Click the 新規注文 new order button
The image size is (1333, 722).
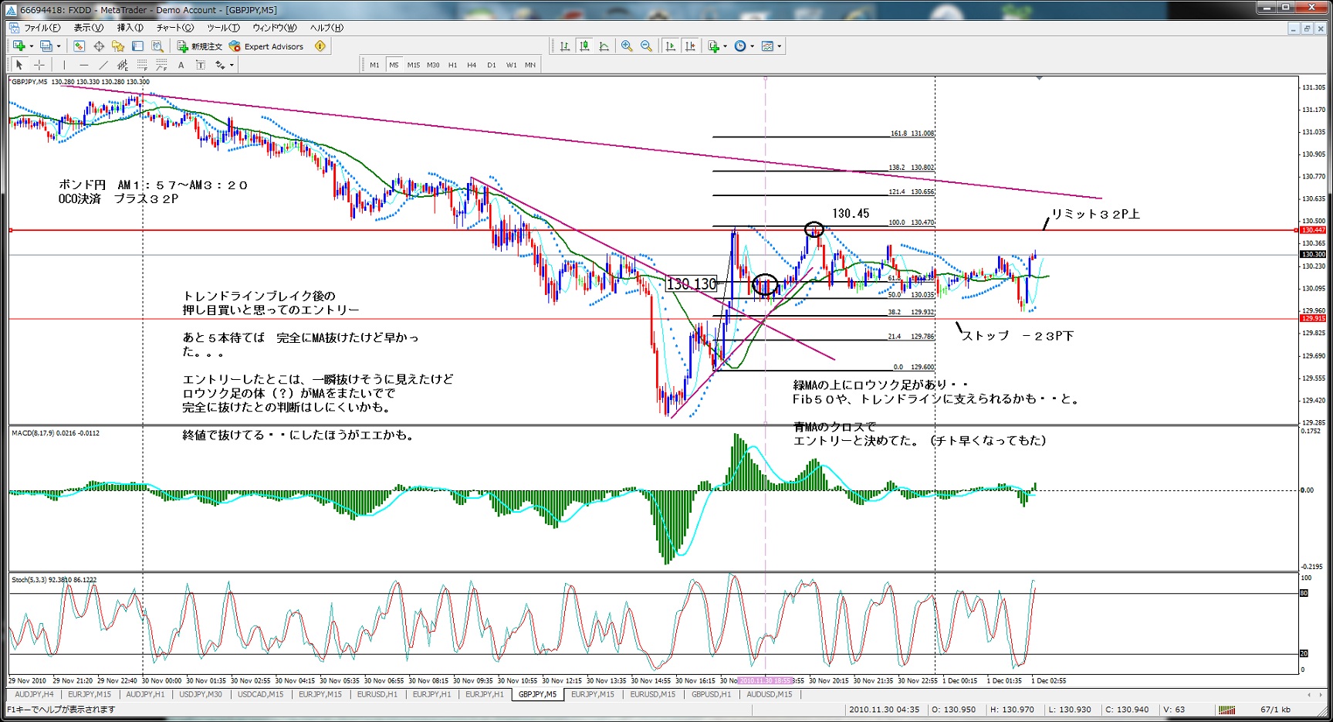click(x=199, y=46)
